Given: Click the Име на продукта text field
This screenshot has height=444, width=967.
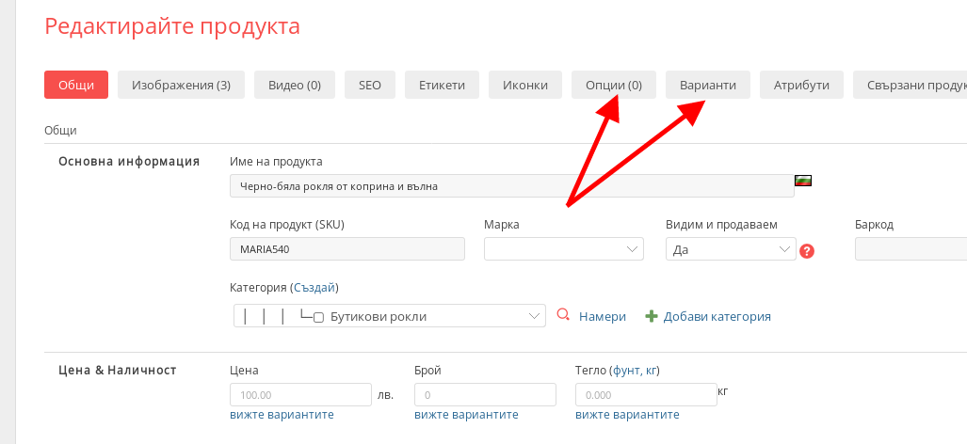Looking at the screenshot, I should (x=511, y=186).
